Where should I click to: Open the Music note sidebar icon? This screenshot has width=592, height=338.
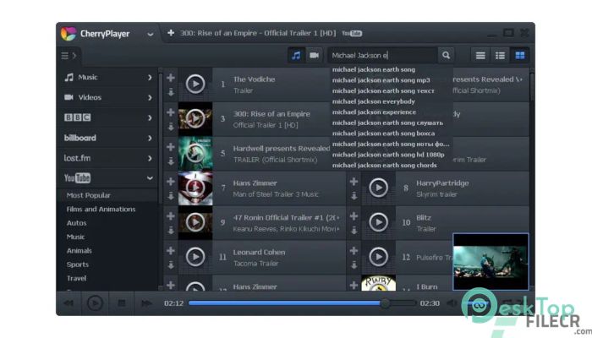(x=69, y=78)
